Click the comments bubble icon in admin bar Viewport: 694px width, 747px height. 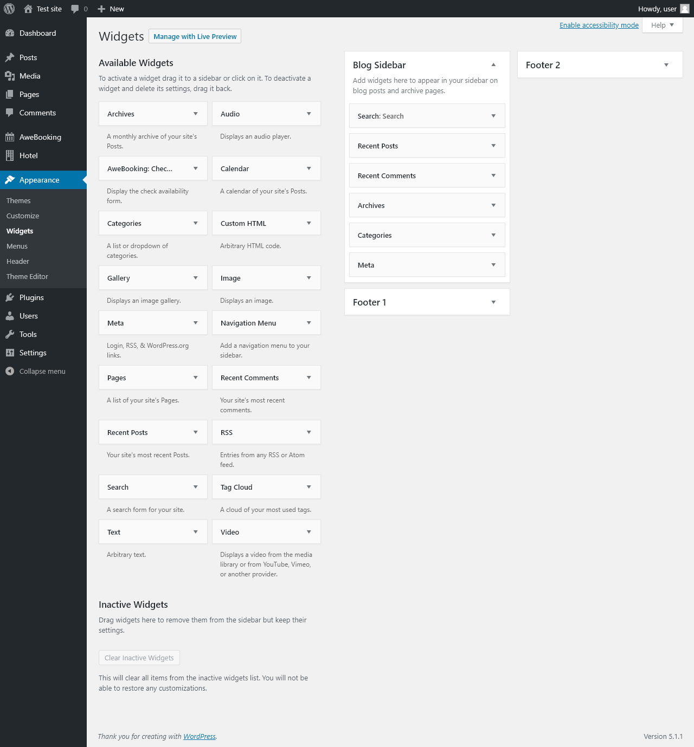tap(75, 9)
